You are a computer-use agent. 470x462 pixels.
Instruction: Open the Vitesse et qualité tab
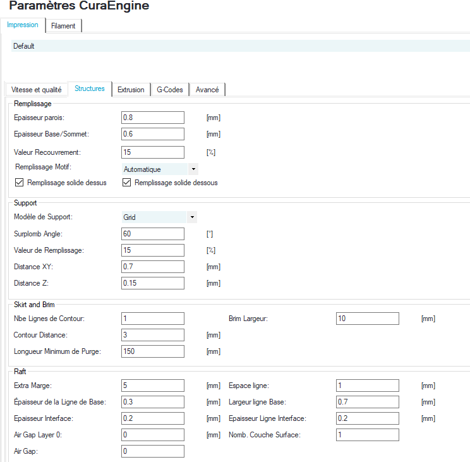(x=36, y=90)
